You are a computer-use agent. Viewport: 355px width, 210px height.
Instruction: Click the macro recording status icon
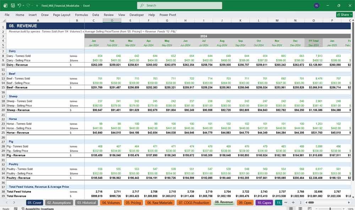(16, 209)
